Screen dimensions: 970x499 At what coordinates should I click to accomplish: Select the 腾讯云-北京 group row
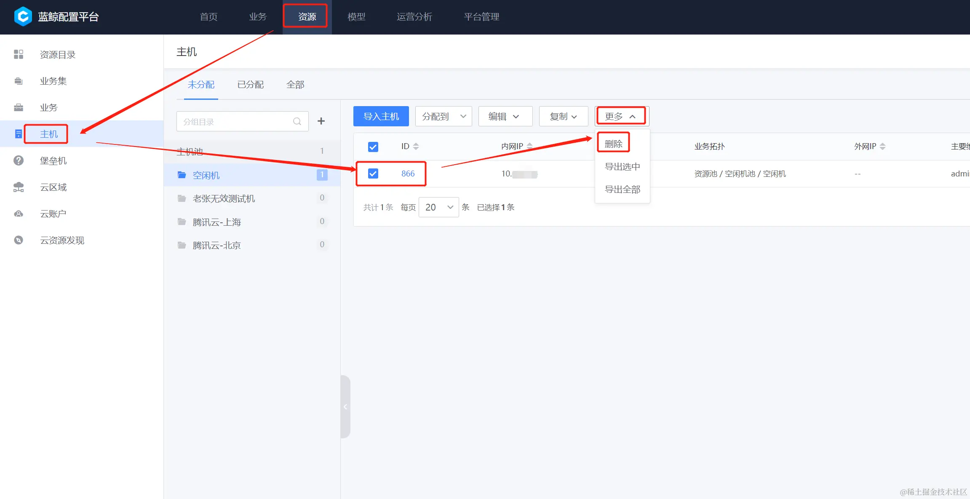[252, 245]
